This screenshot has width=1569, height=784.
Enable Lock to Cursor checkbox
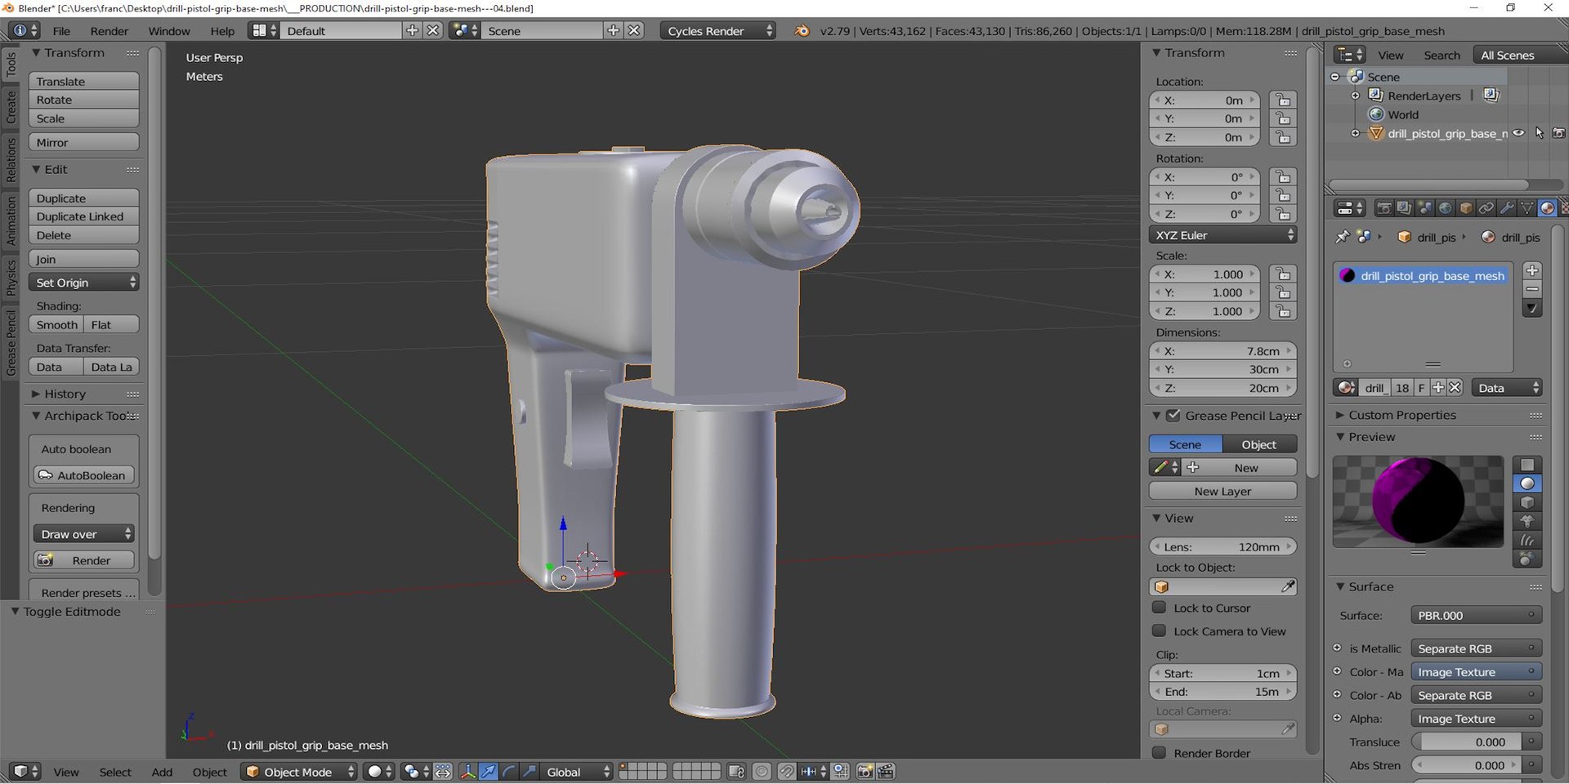tap(1159, 608)
